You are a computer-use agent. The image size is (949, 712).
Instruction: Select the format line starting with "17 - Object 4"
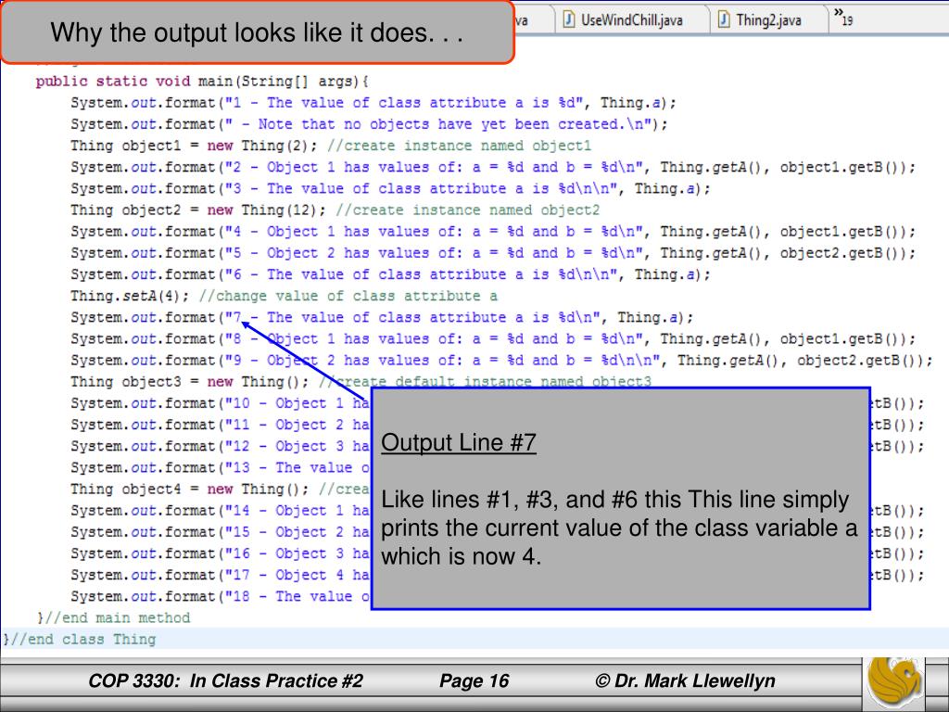pos(220,575)
